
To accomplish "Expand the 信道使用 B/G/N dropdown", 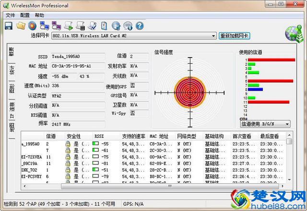I will pyautogui.click(x=265, y=124).
